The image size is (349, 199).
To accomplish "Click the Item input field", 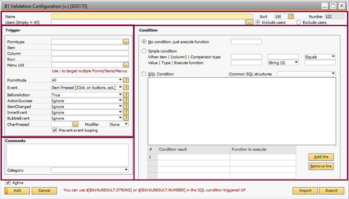I will pos(90,48).
